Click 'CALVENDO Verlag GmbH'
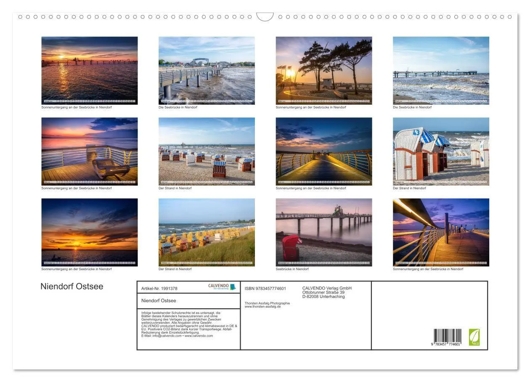The width and height of the screenshot is (530, 382). click(327, 288)
